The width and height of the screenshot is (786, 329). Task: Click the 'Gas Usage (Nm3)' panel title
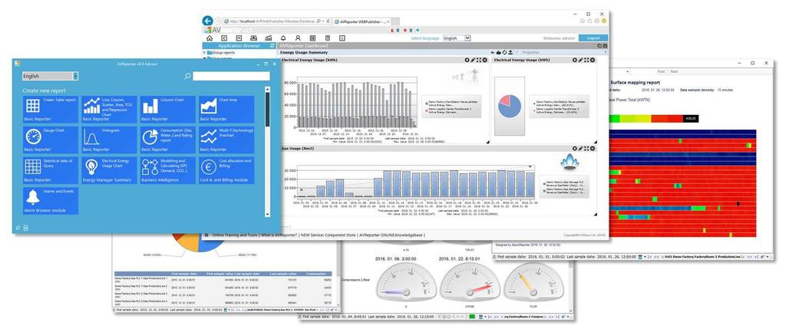(x=299, y=149)
